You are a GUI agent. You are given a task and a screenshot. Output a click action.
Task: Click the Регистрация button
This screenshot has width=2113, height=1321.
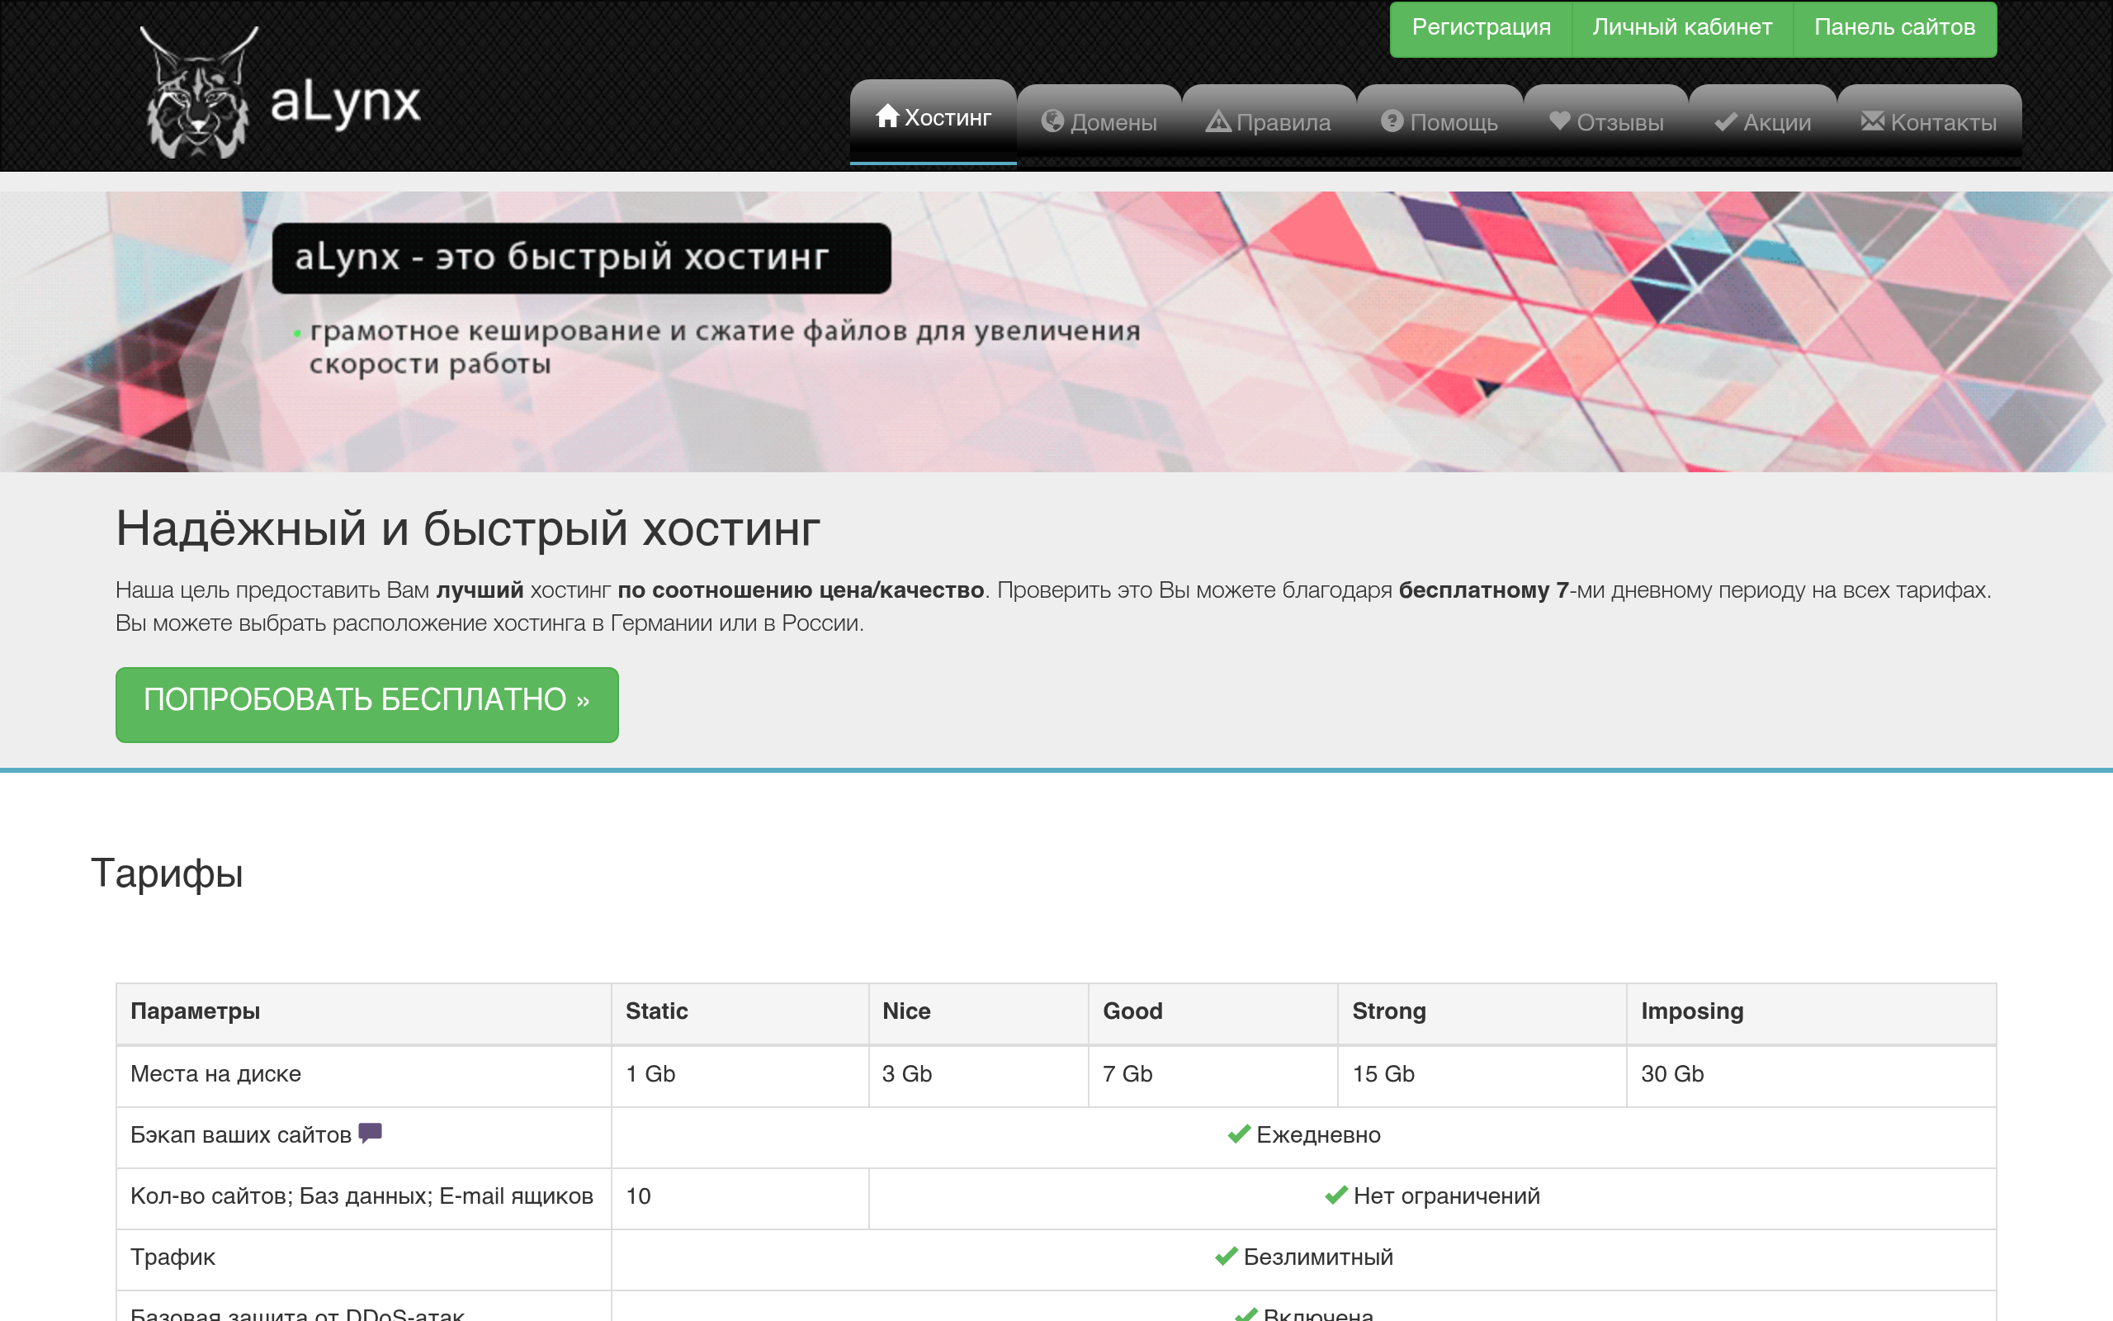coord(1481,28)
